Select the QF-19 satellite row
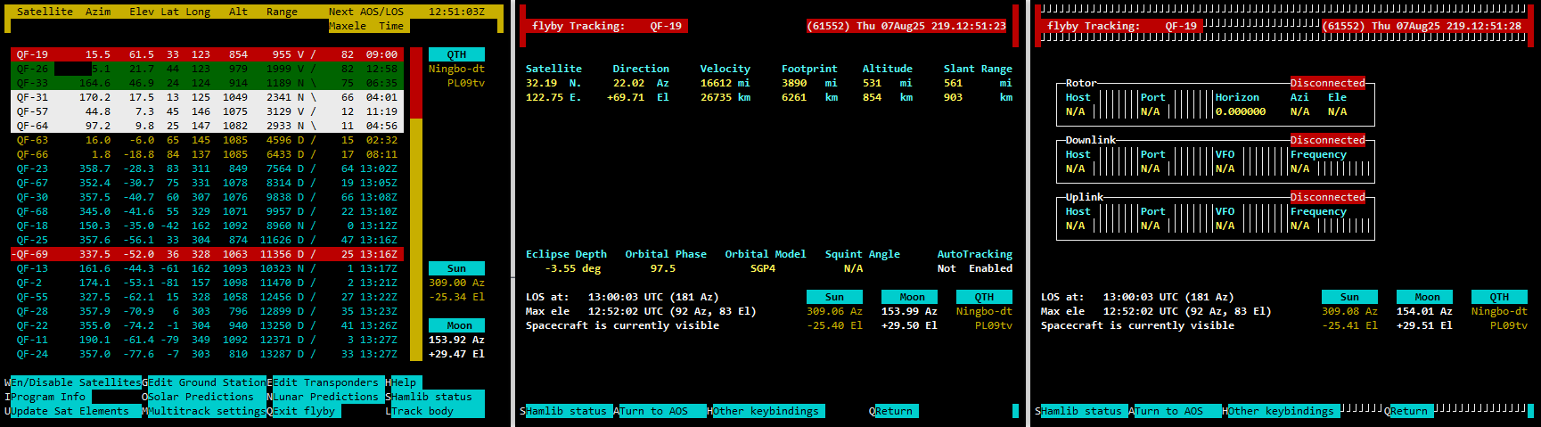The width and height of the screenshot is (1541, 427). point(207,54)
